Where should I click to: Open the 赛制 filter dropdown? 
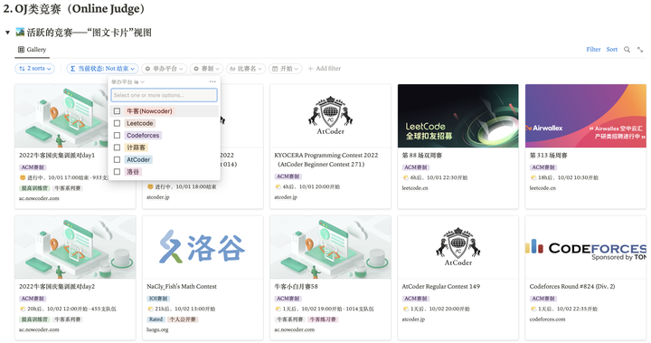[206, 69]
